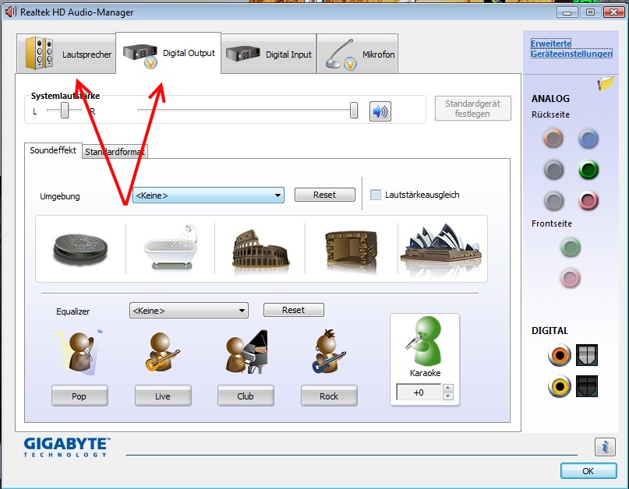Click the Club pianist equalizer icon
The width and height of the screenshot is (629, 489).
coord(246,351)
